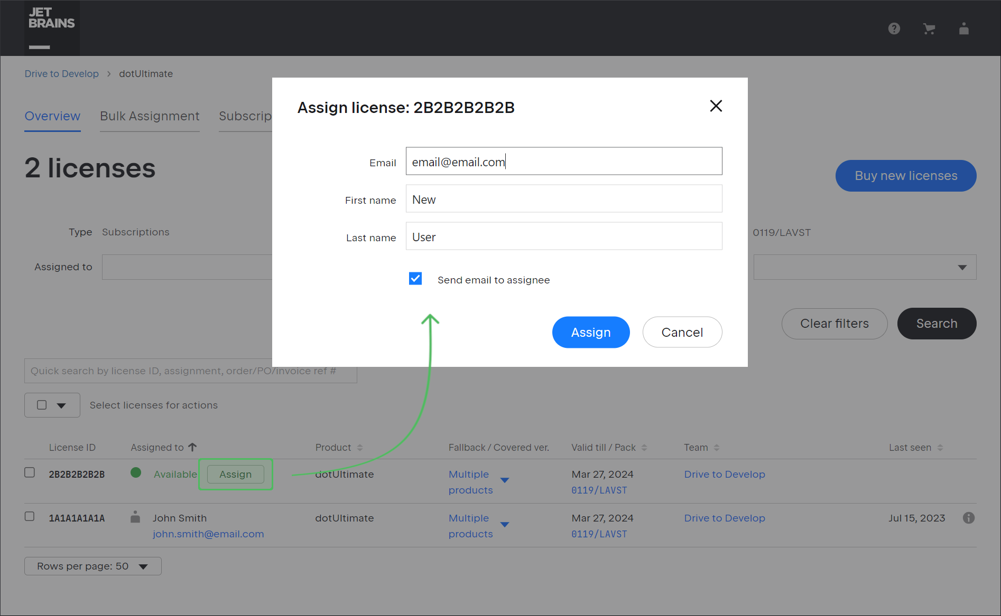Click the JetBrains logo
The height and width of the screenshot is (616, 1001).
[52, 27]
